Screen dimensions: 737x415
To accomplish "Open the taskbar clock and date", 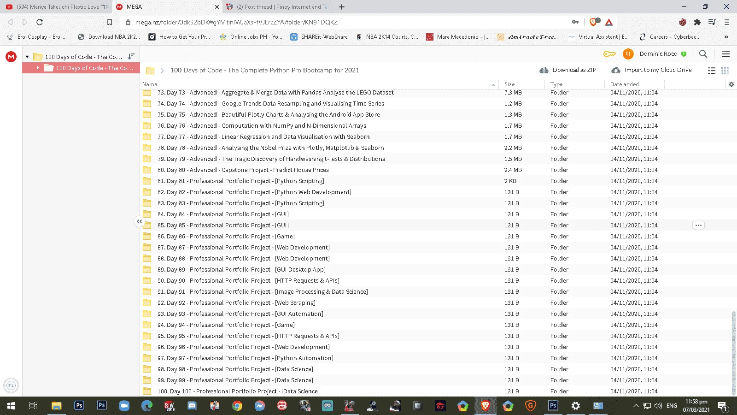I will pos(696,406).
